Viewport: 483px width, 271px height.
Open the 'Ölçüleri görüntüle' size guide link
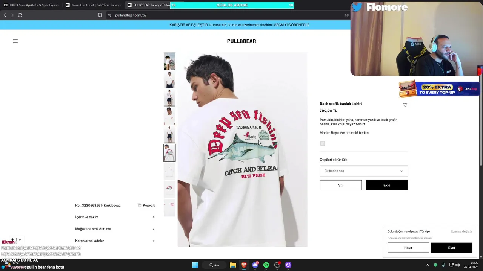click(334, 160)
